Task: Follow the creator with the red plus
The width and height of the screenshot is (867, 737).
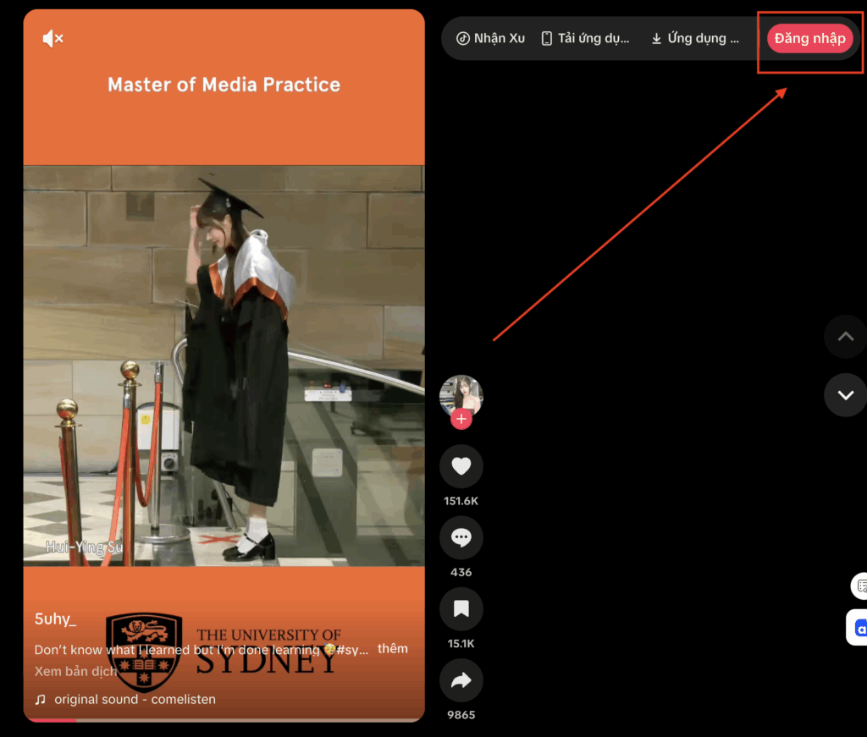Action: click(461, 419)
